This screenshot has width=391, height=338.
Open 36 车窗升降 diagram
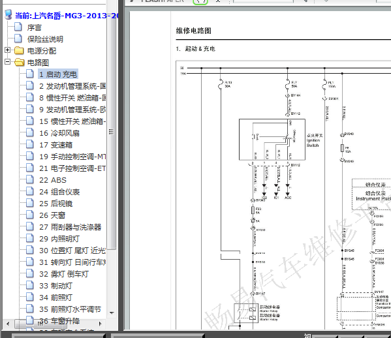tap(59, 321)
